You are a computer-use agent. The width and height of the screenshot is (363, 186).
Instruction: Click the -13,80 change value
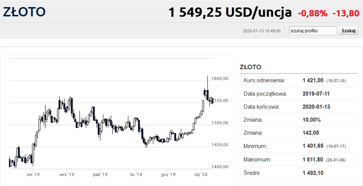point(346,13)
